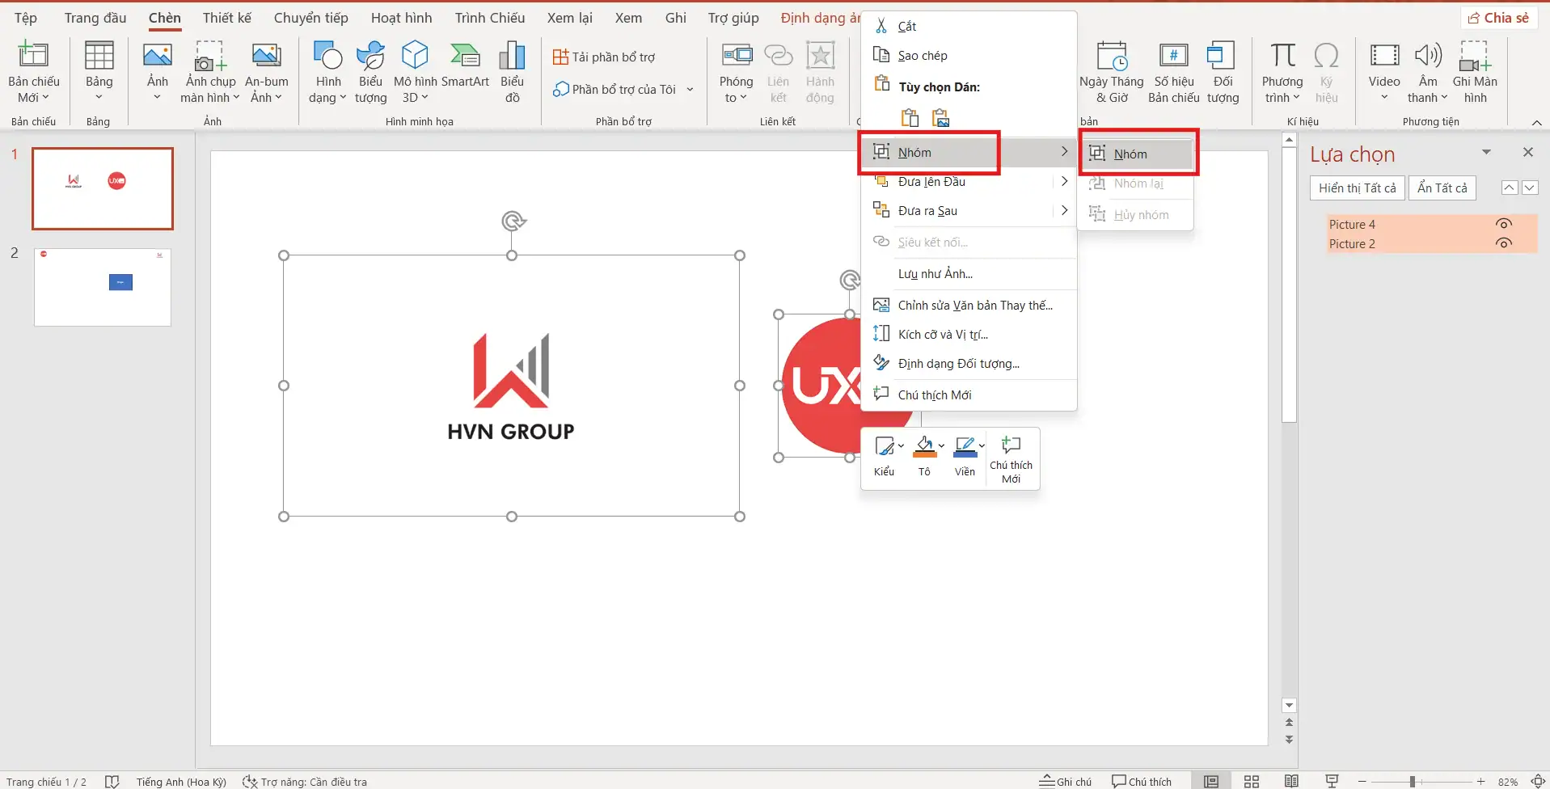Click the Chia sẻ button
Screen dimensions: 1550x789
point(1498,16)
